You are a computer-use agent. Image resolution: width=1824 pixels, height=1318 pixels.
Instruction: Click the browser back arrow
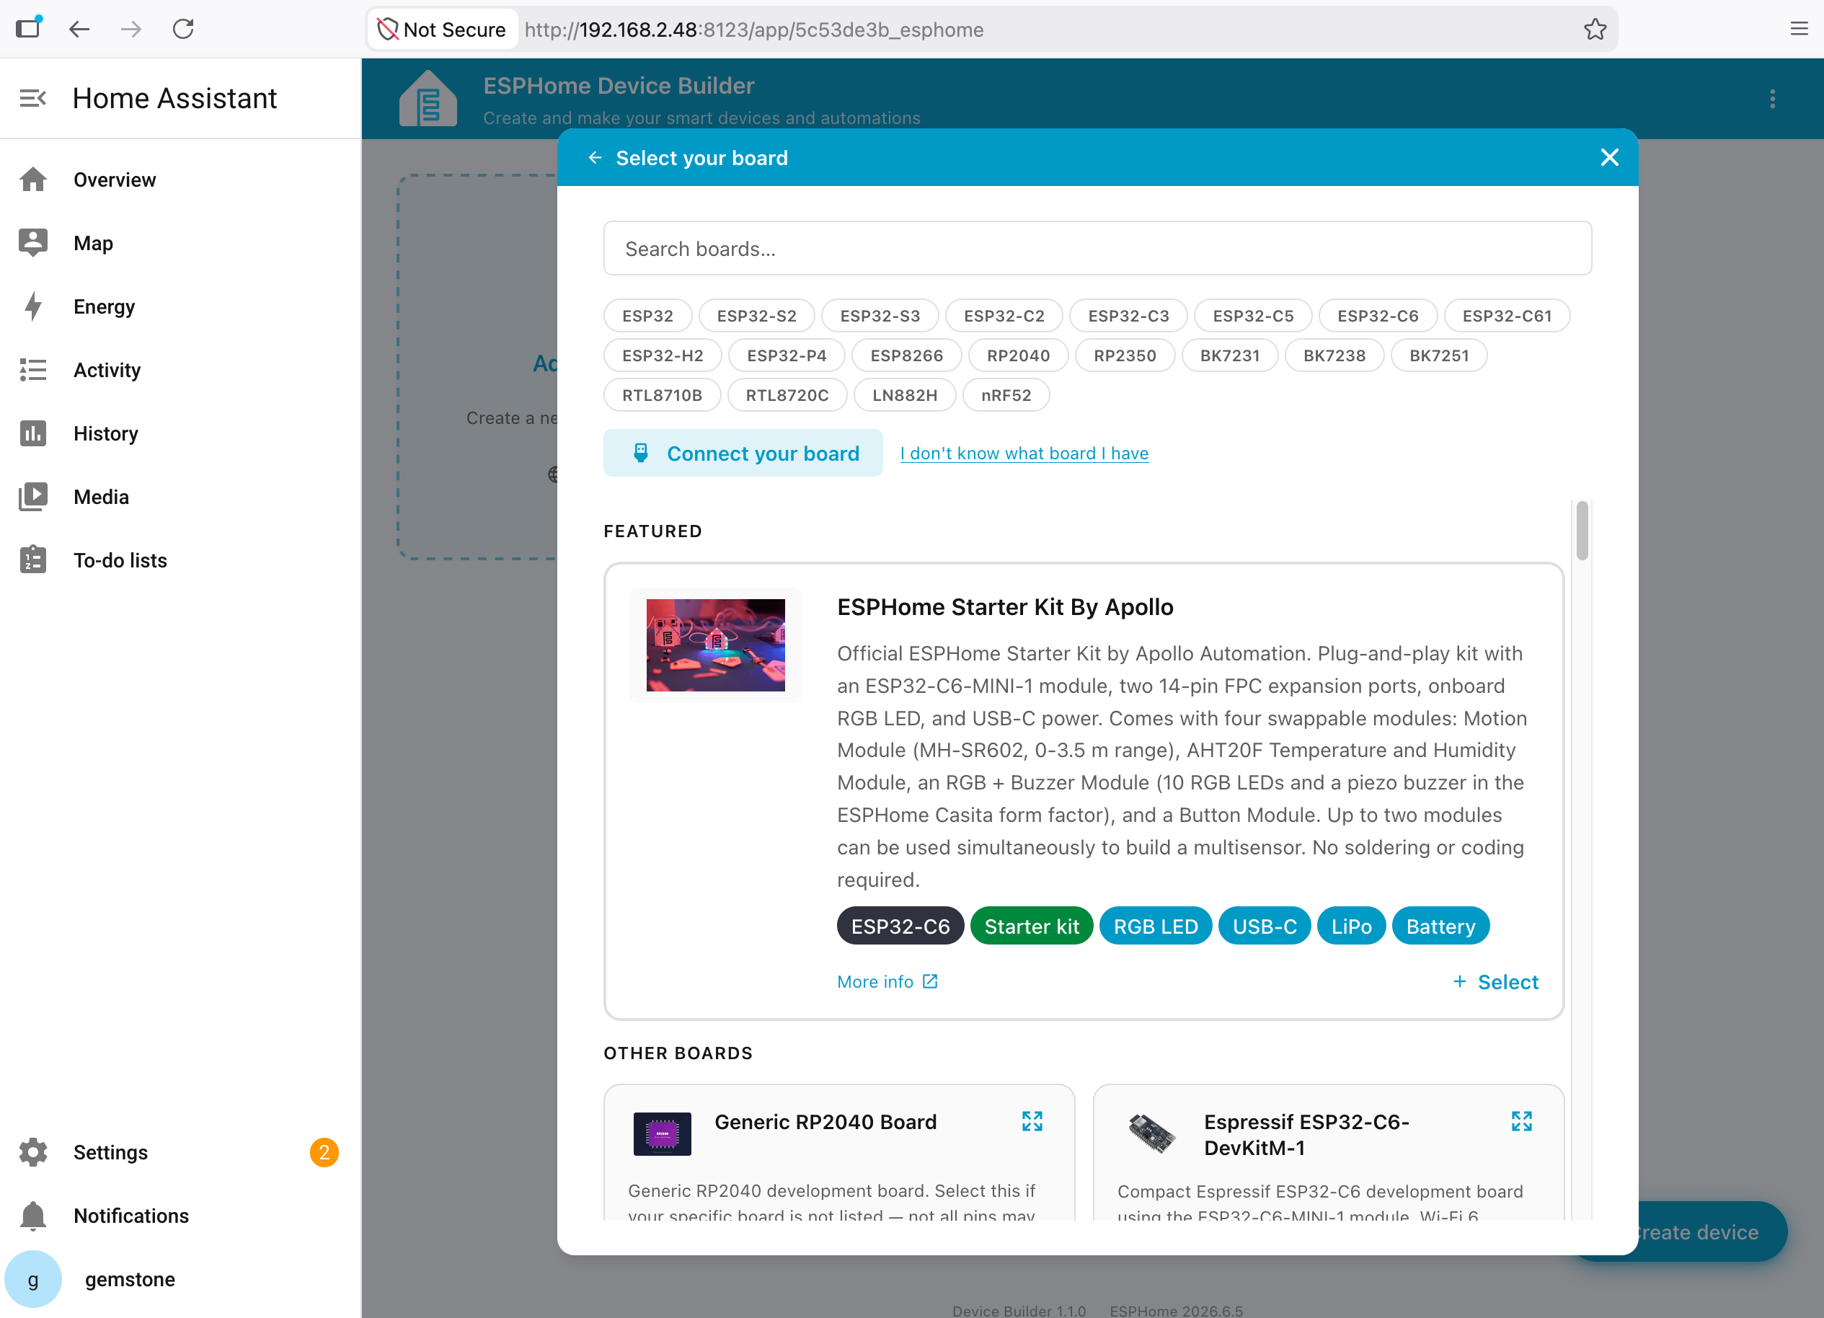pos(79,30)
